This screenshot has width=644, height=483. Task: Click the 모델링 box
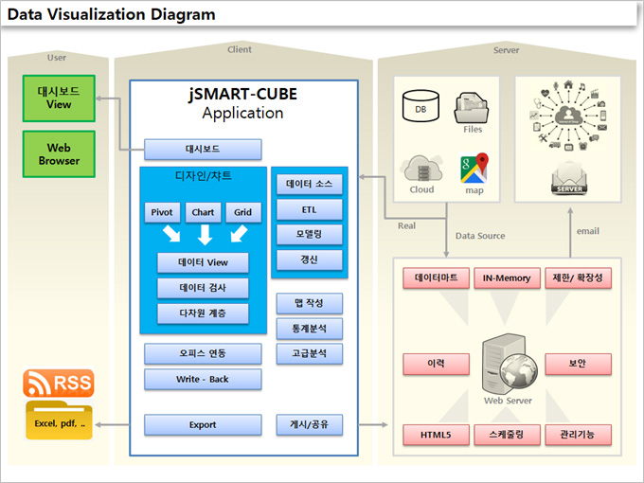click(x=310, y=235)
